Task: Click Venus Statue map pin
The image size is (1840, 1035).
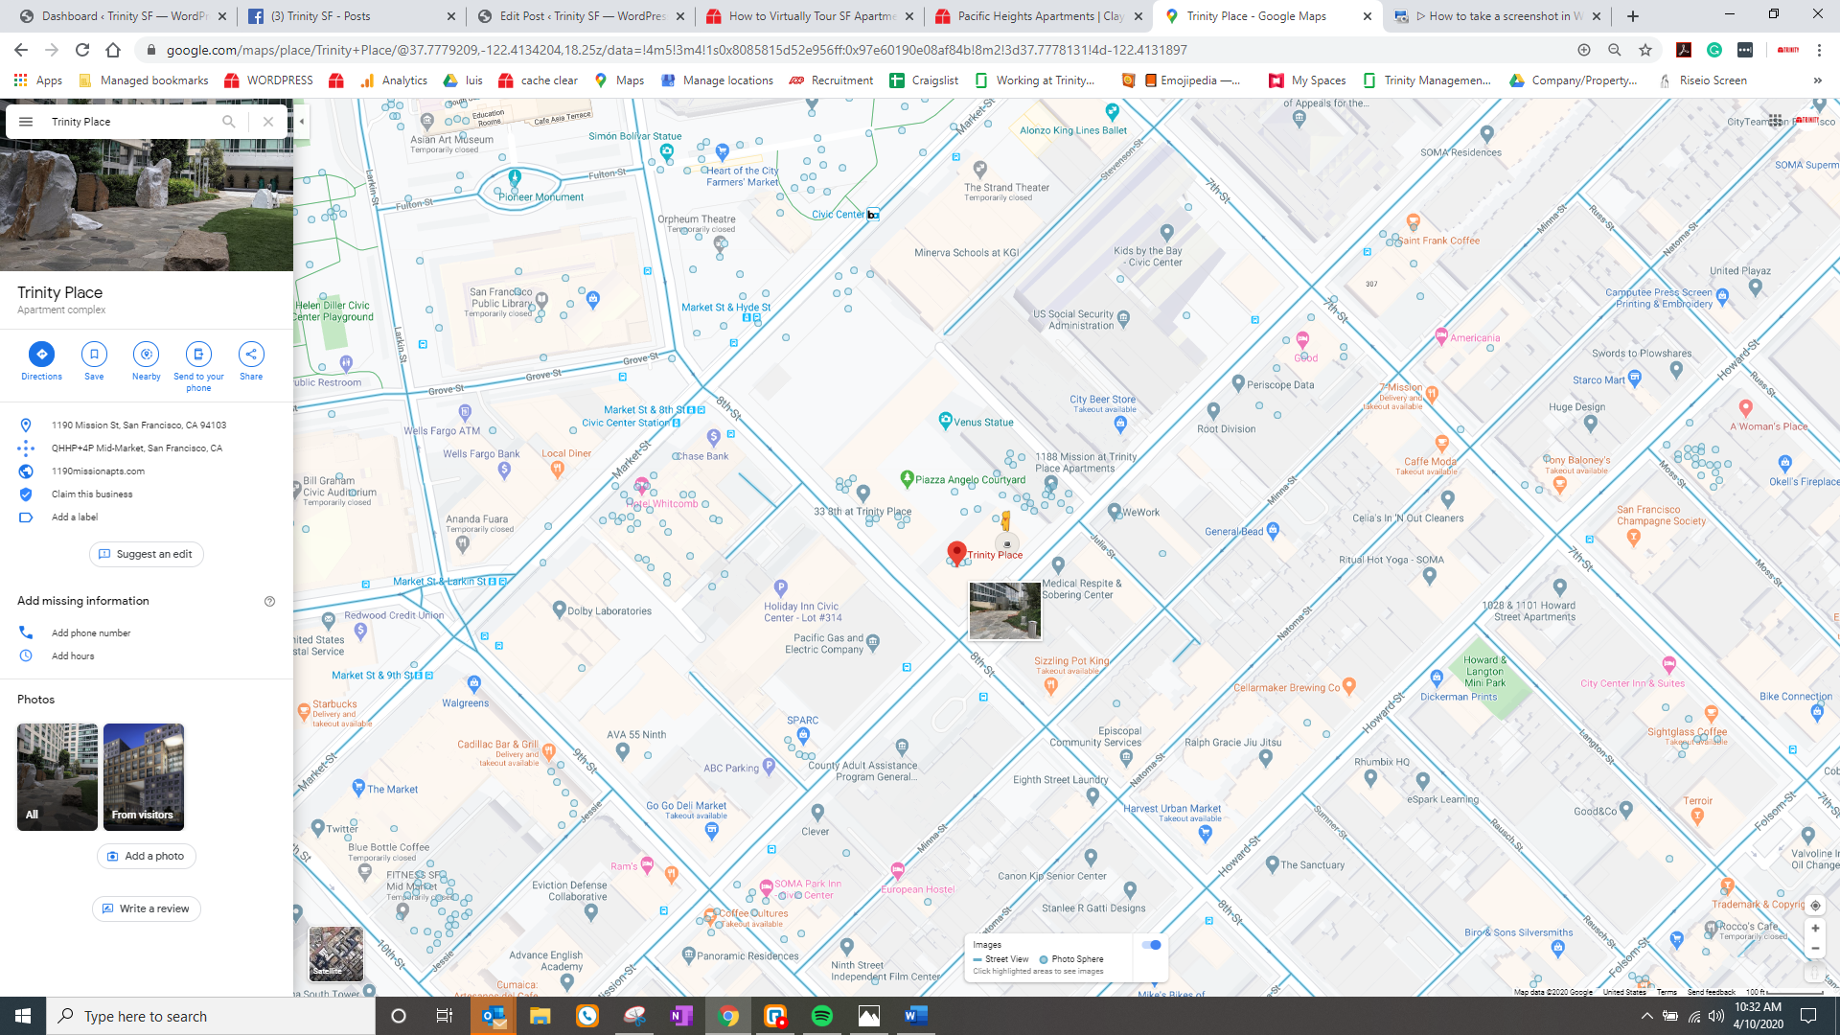Action: coord(945,420)
